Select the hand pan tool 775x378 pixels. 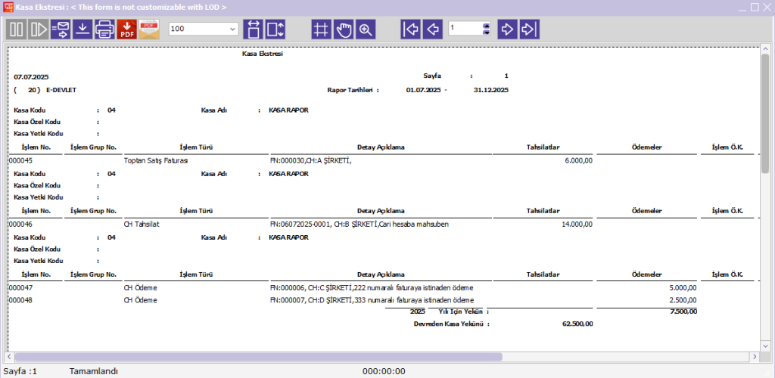[x=344, y=29]
